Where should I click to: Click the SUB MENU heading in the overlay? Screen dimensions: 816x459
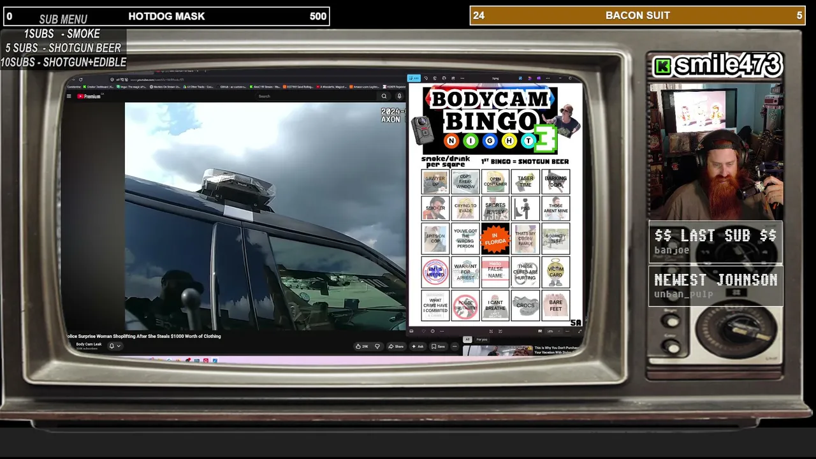(x=63, y=20)
